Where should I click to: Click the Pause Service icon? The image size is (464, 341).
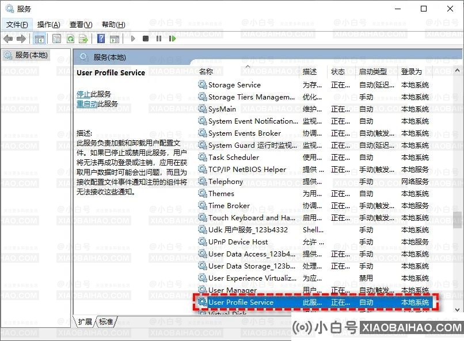[159, 39]
